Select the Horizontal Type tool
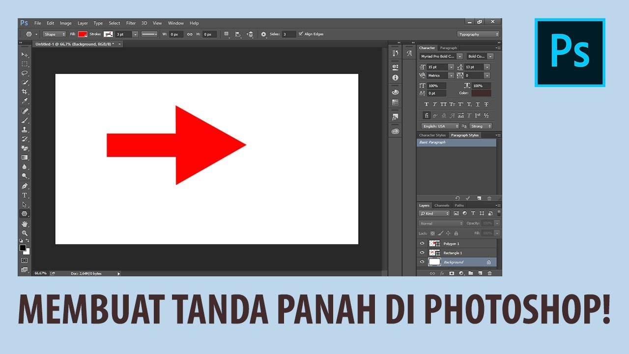This screenshot has width=629, height=354. pos(25,195)
